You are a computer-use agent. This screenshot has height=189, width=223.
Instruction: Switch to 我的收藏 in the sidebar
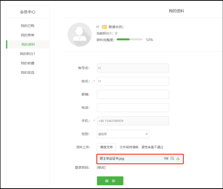(28, 63)
